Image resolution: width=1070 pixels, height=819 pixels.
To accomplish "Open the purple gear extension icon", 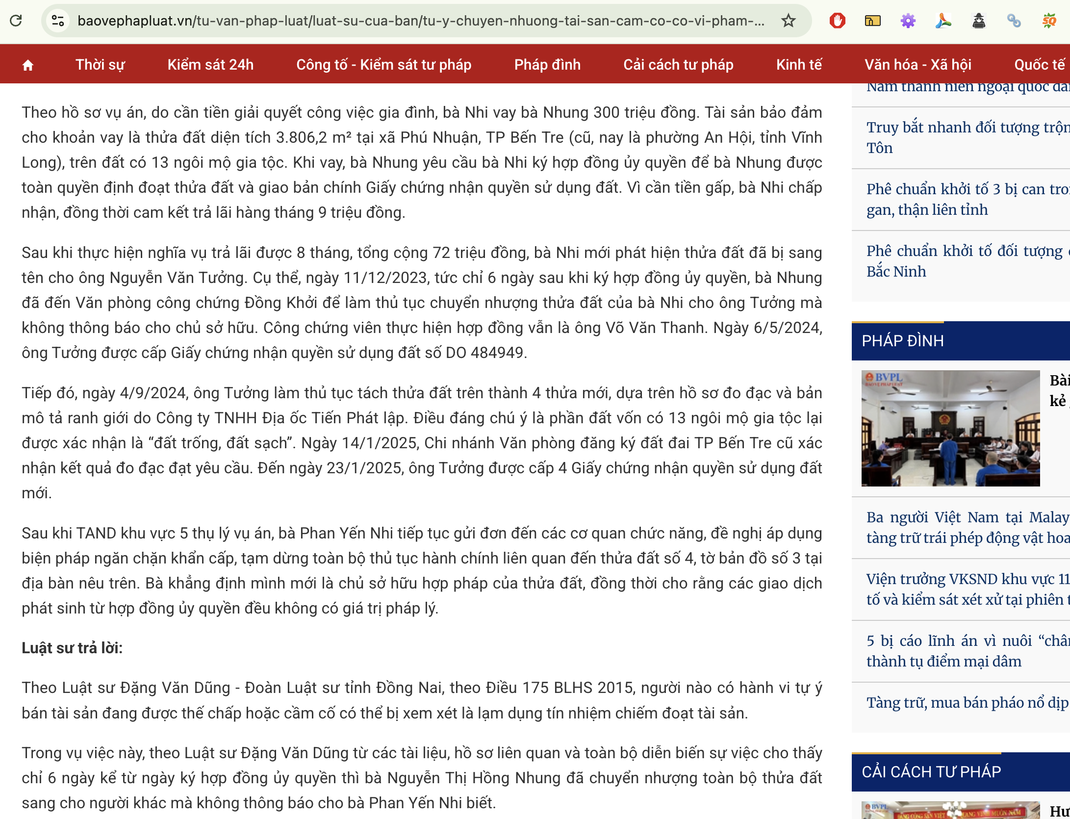I will 908,21.
